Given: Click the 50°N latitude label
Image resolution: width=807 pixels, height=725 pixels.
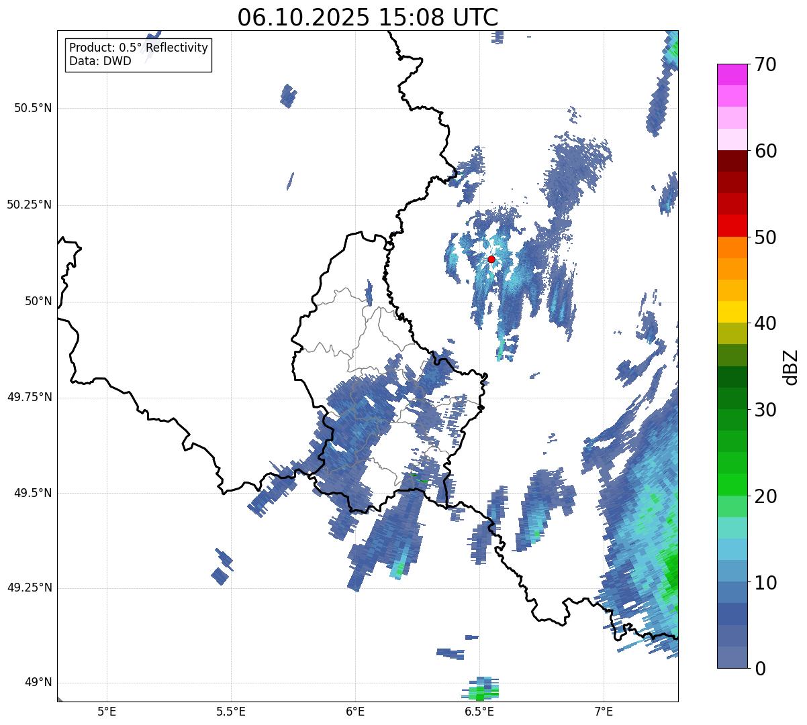Looking at the screenshot, I should pyautogui.click(x=38, y=301).
